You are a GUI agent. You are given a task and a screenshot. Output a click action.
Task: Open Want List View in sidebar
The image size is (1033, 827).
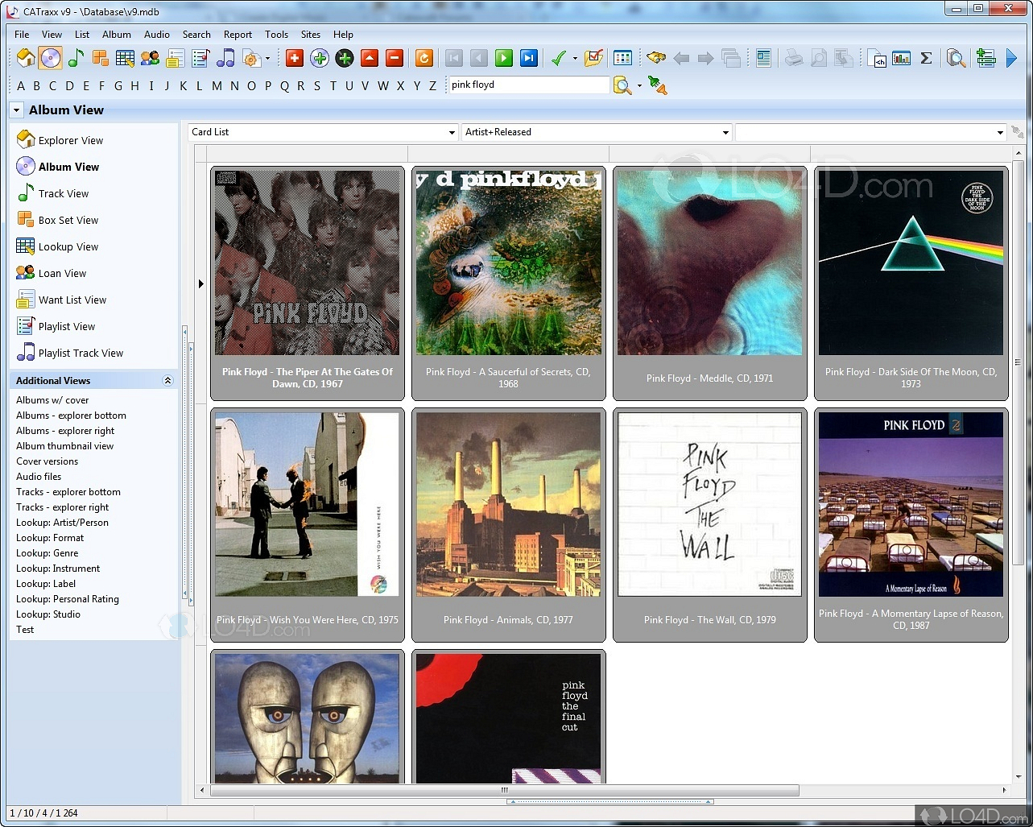point(72,300)
